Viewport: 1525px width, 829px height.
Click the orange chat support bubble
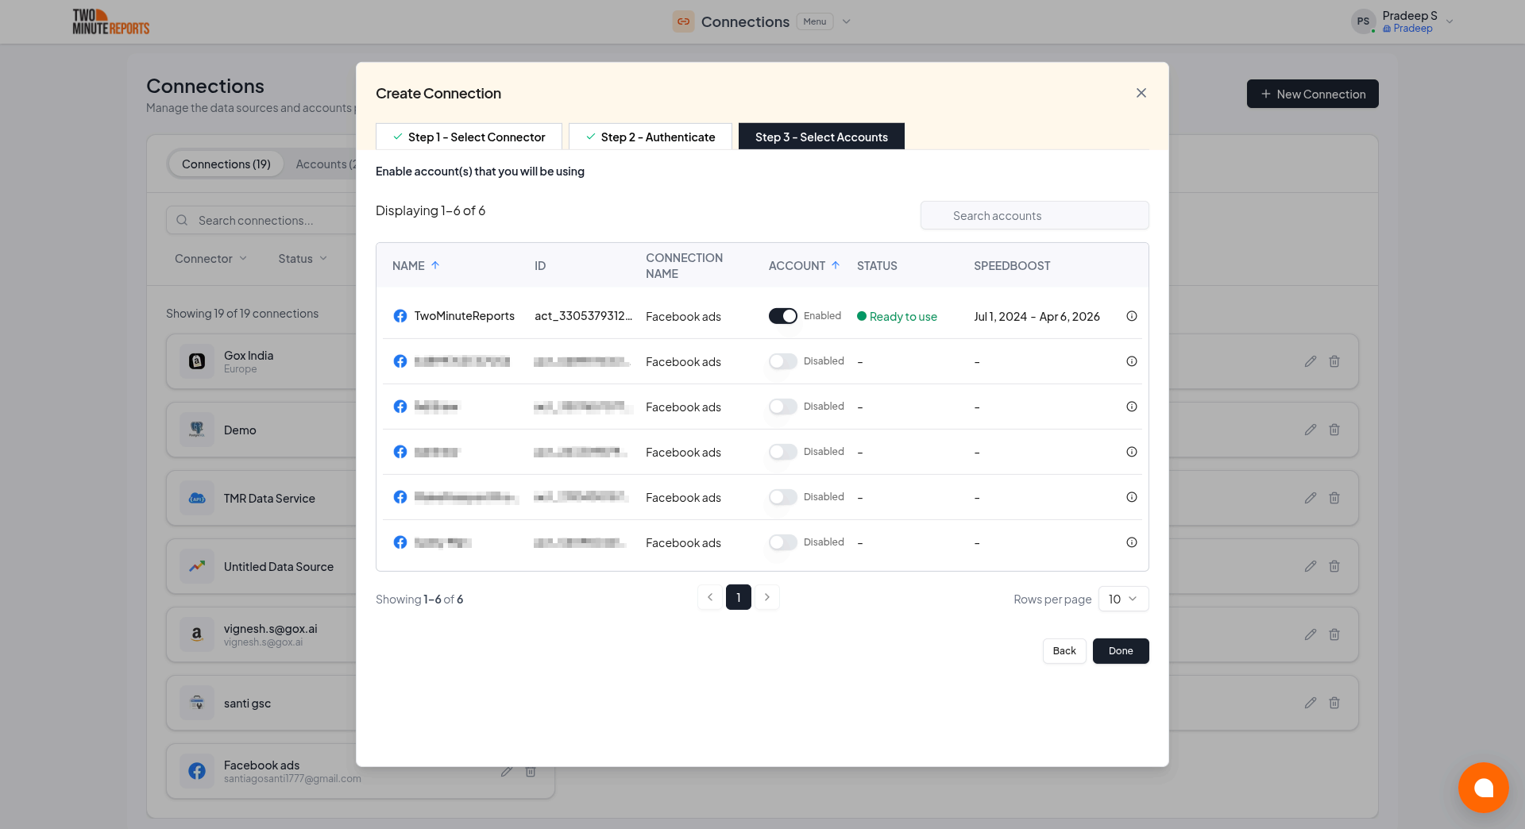(1483, 787)
